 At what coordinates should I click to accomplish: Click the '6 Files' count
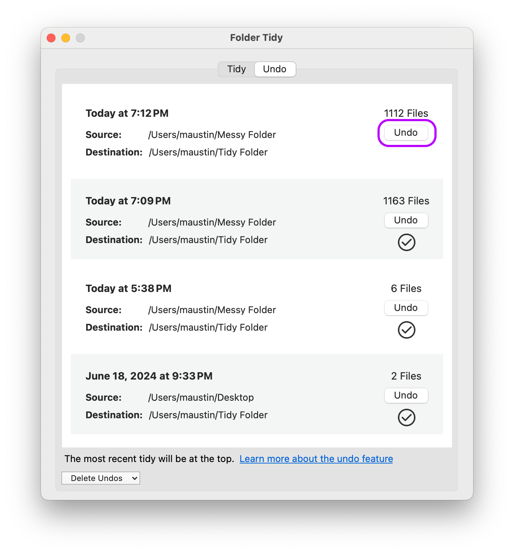(406, 288)
